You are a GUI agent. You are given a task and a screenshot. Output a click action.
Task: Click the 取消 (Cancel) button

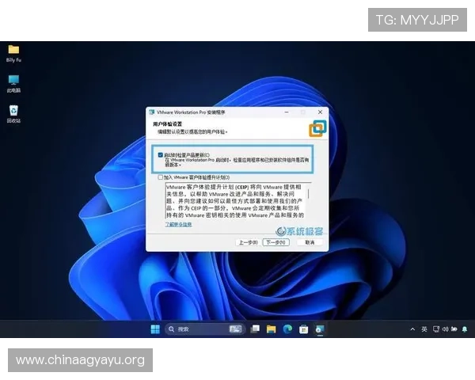(310, 242)
